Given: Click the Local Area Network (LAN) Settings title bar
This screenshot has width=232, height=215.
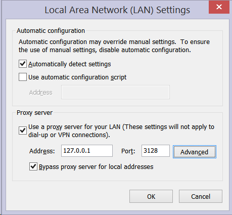Looking at the screenshot, I should (x=117, y=10).
